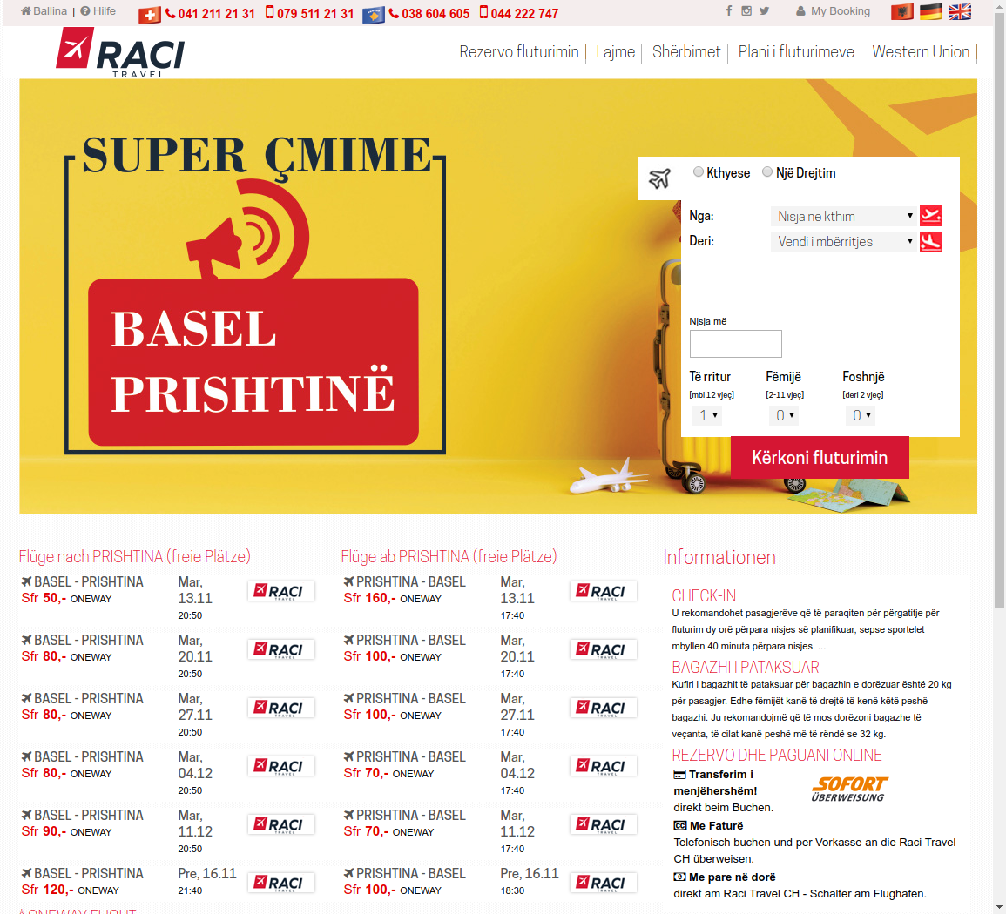The width and height of the screenshot is (1006, 914).
Task: Go to Ballina home link
Action: coord(44,11)
